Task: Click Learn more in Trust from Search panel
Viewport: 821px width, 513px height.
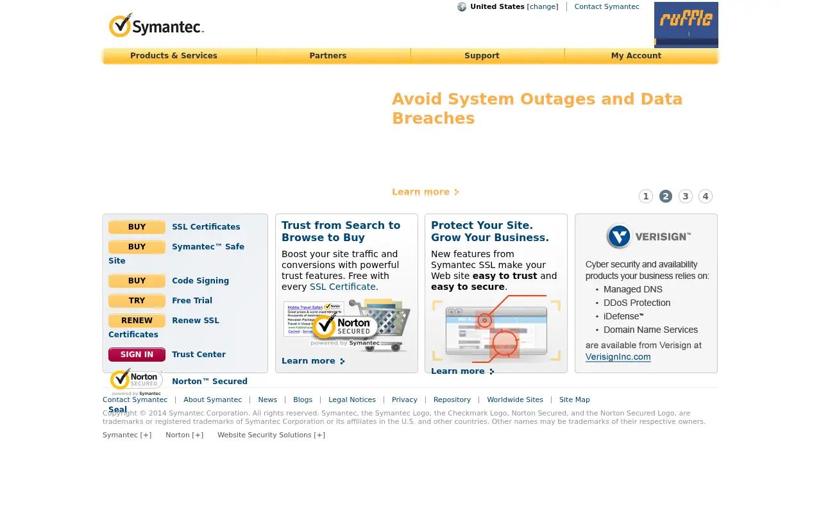Action: point(313,361)
